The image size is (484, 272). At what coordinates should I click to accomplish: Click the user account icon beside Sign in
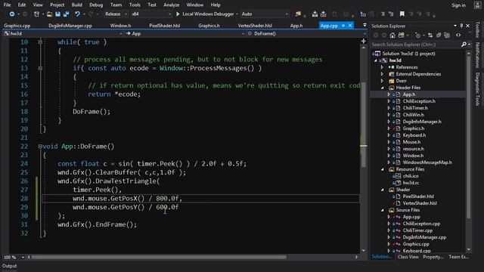477,5
